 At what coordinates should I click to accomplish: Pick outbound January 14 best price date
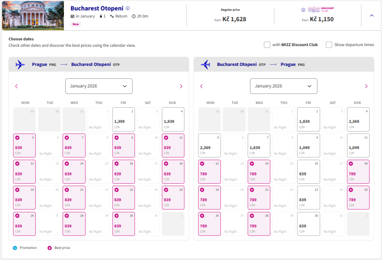pos(74,172)
